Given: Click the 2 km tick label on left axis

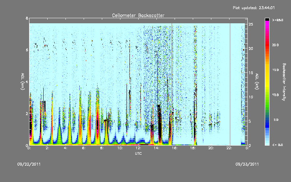Looking at the screenshot, I should pos(27,114).
